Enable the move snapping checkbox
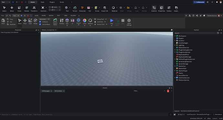 tap(50, 7)
